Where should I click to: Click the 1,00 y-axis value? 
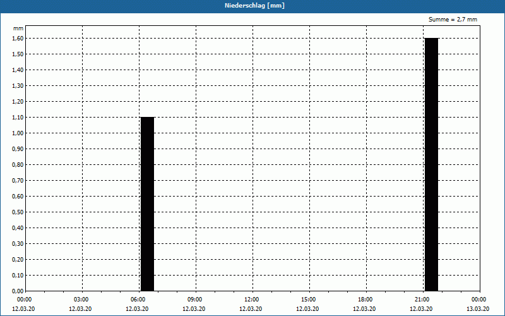pyautogui.click(x=18, y=133)
